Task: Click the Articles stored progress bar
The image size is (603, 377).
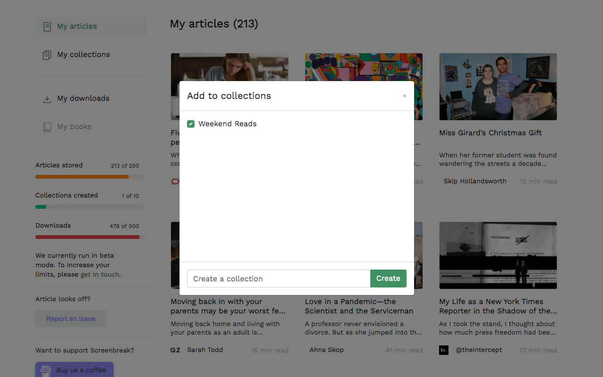Action: pos(90,177)
